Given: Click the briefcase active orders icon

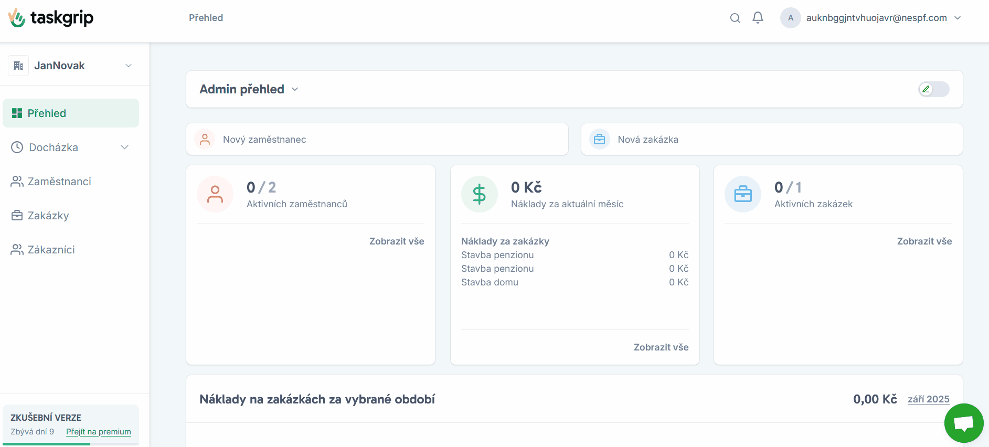Looking at the screenshot, I should coord(742,194).
